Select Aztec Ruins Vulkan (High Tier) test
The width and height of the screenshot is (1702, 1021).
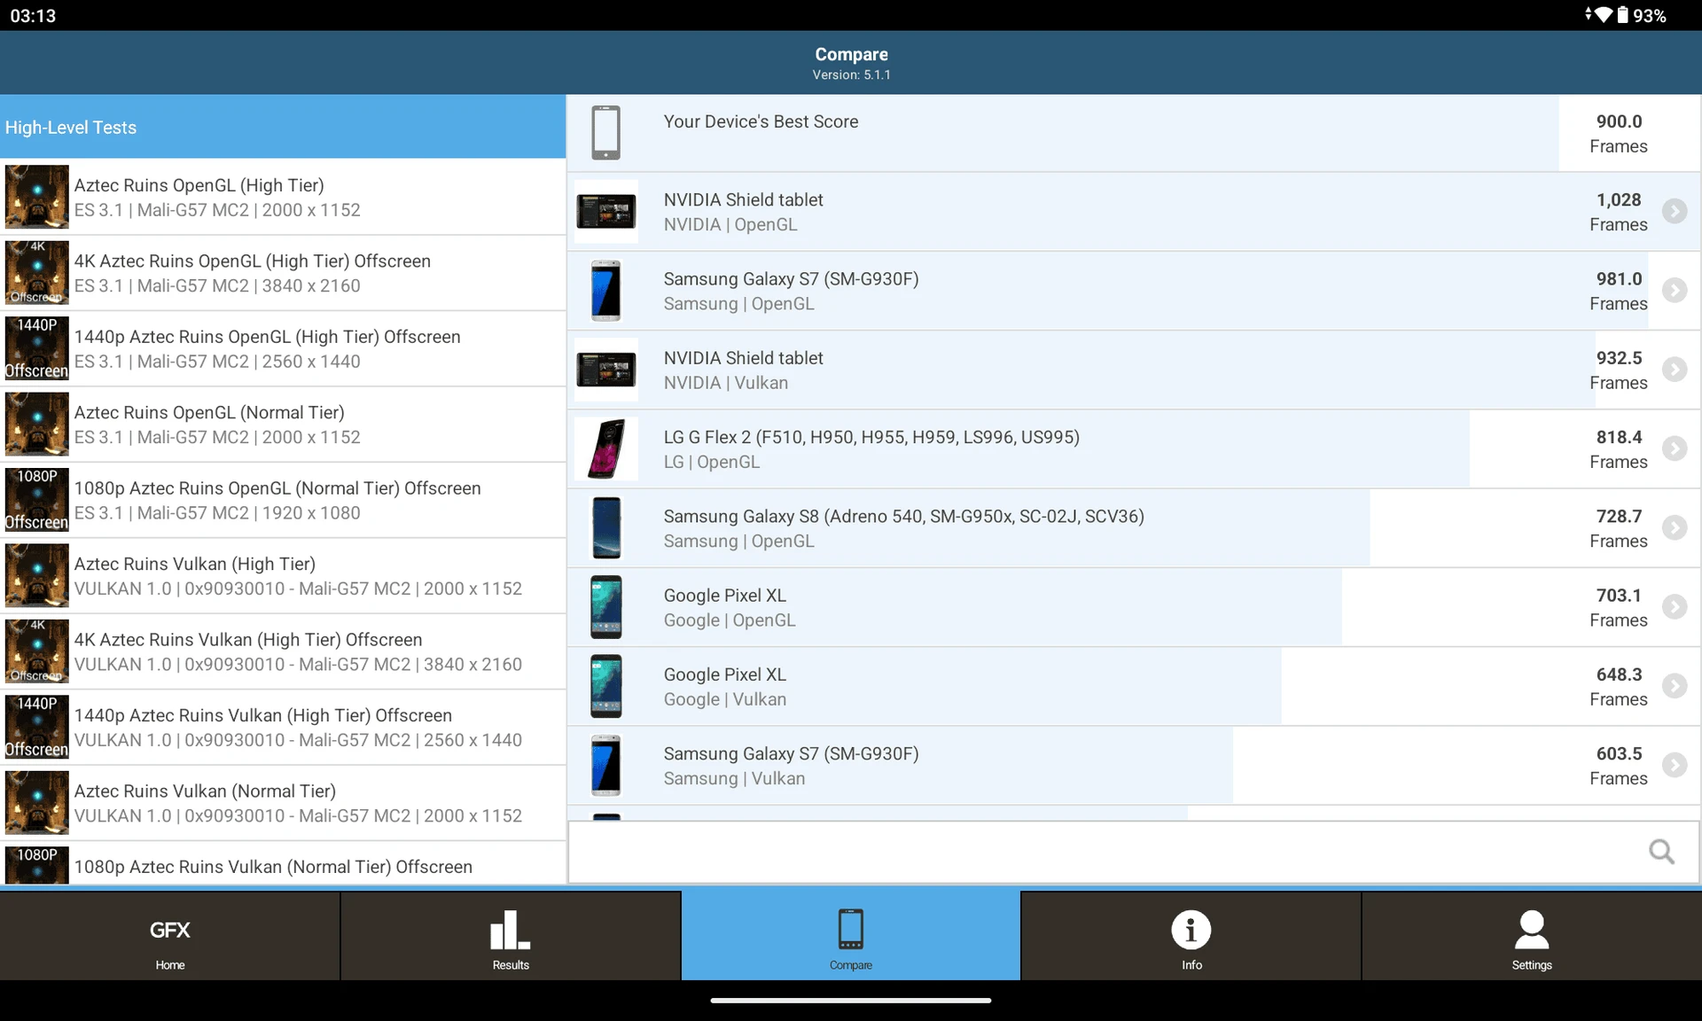[x=283, y=575]
